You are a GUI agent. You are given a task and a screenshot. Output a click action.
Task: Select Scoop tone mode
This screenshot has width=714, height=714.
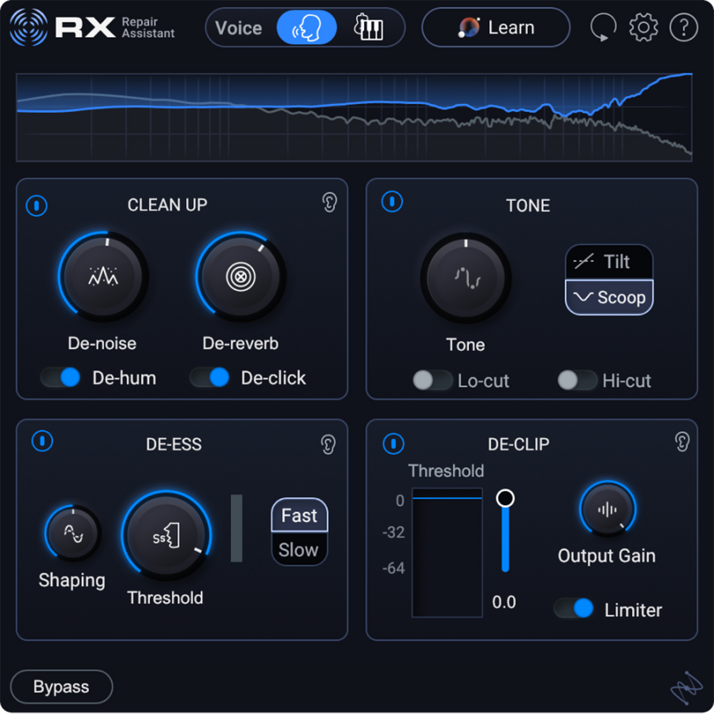(x=609, y=297)
